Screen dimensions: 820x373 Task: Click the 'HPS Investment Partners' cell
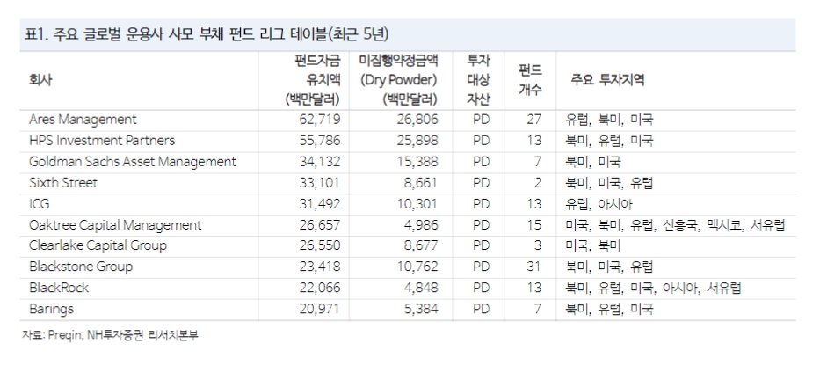[x=102, y=141]
